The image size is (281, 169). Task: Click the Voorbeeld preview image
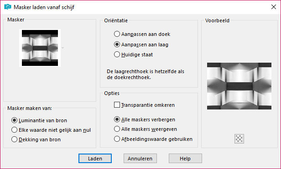click(x=239, y=86)
